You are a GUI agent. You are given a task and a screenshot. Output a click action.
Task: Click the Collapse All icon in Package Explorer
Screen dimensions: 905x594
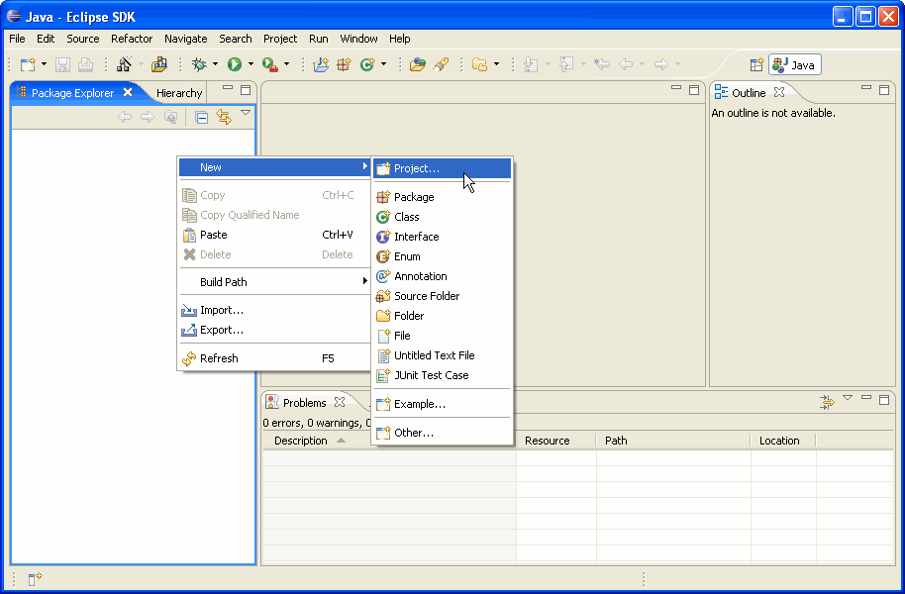pos(201,118)
